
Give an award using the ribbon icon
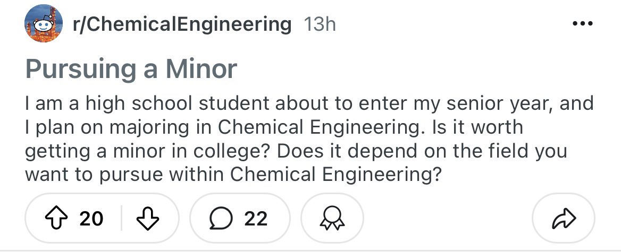[332, 218]
